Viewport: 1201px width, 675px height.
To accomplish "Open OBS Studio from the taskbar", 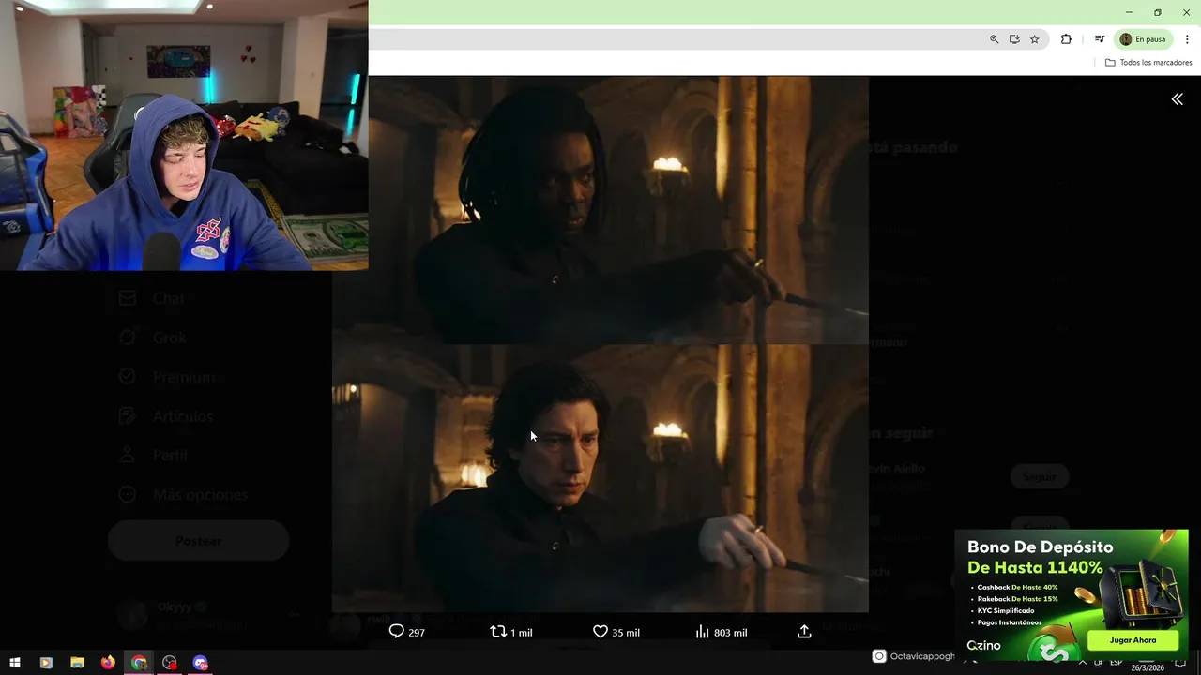I will click(170, 663).
